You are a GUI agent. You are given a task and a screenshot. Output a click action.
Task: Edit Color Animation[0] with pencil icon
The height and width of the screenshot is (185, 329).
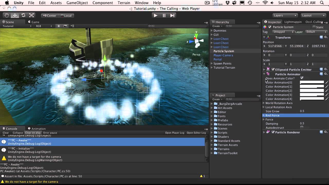[x=327, y=82]
